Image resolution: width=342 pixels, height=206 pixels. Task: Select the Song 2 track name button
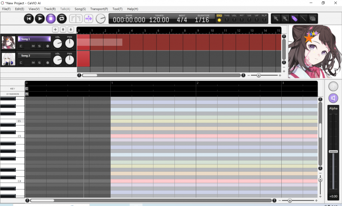[34, 56]
